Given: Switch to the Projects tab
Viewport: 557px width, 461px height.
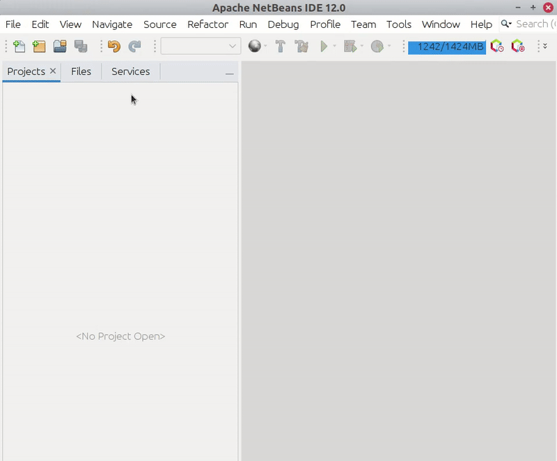Looking at the screenshot, I should coord(26,72).
